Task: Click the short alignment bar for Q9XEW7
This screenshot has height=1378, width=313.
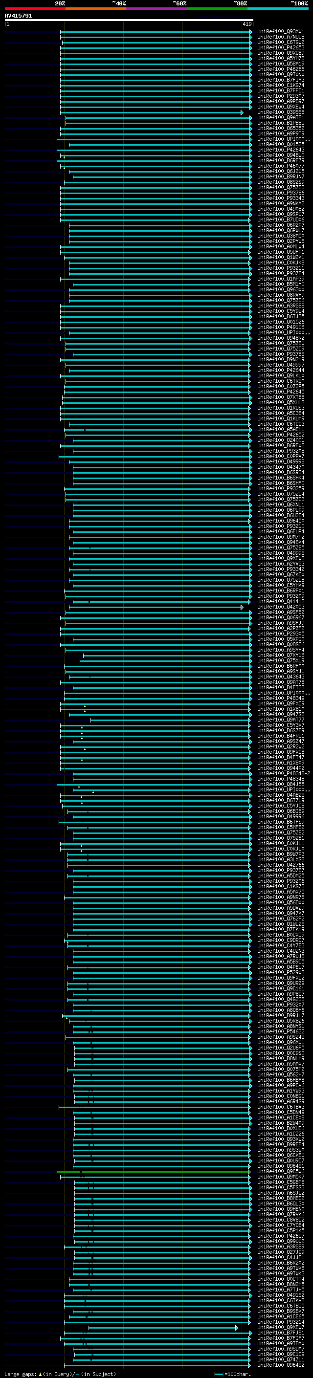Action: pos(163,1328)
